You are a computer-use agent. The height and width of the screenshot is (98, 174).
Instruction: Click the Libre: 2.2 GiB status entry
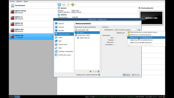[x=90, y=97]
